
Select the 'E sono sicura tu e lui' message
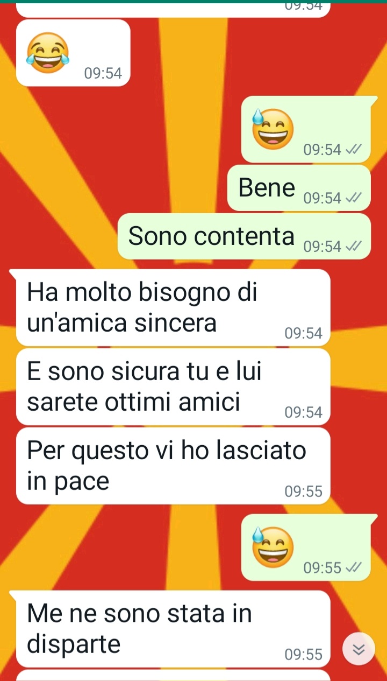[173, 387]
